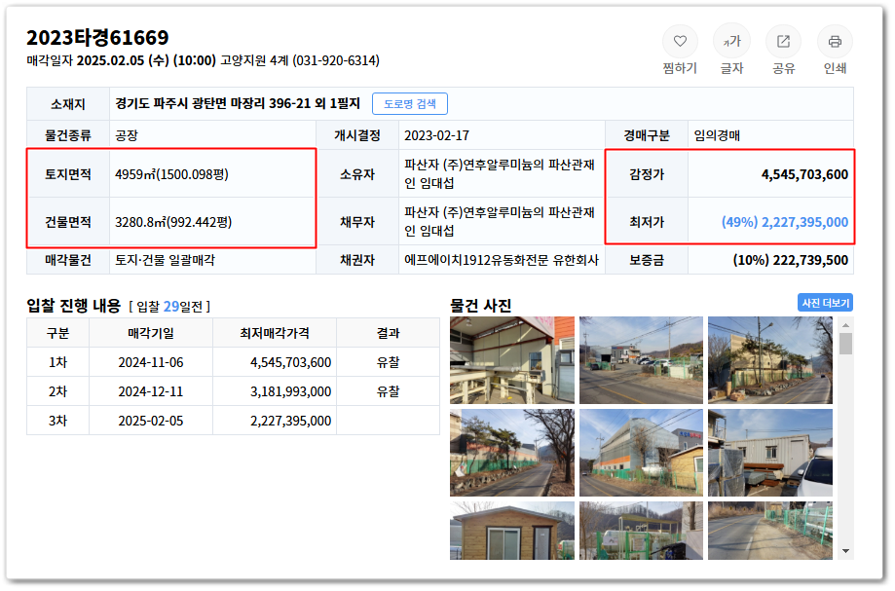Viewport: 895px width, 591px height.
Task: Click the 입찰 29일전 indicator
Action: tap(169, 307)
